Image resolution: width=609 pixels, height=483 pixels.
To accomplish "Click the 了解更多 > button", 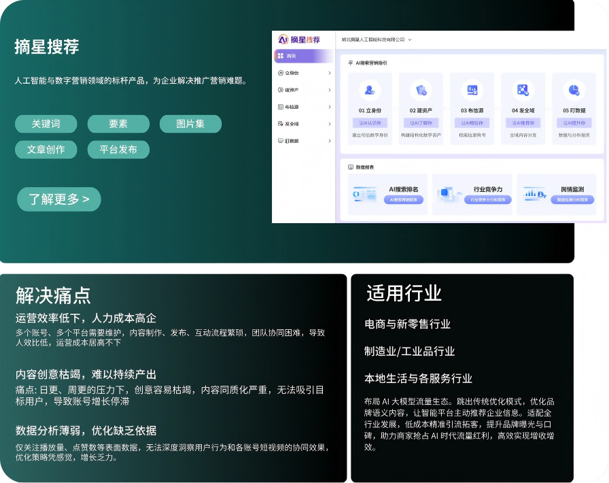I will click(59, 199).
